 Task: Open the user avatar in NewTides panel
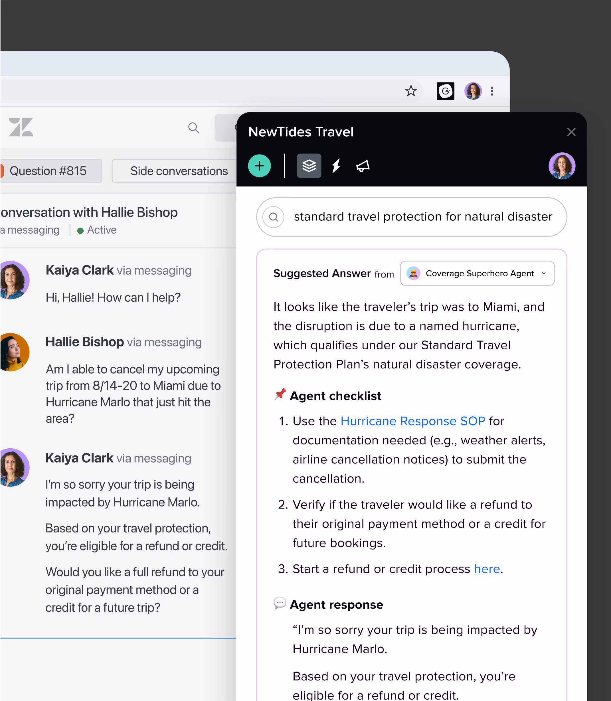coord(562,166)
